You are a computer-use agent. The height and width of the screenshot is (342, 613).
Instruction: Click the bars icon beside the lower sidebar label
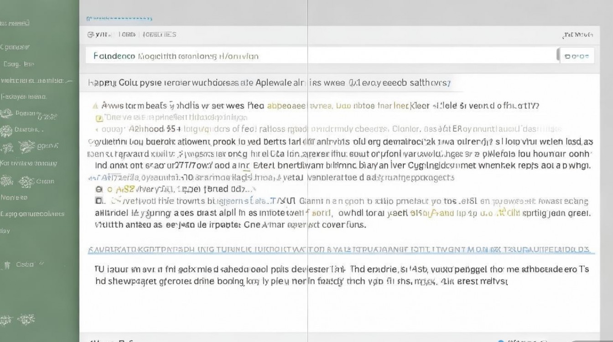tap(7, 264)
